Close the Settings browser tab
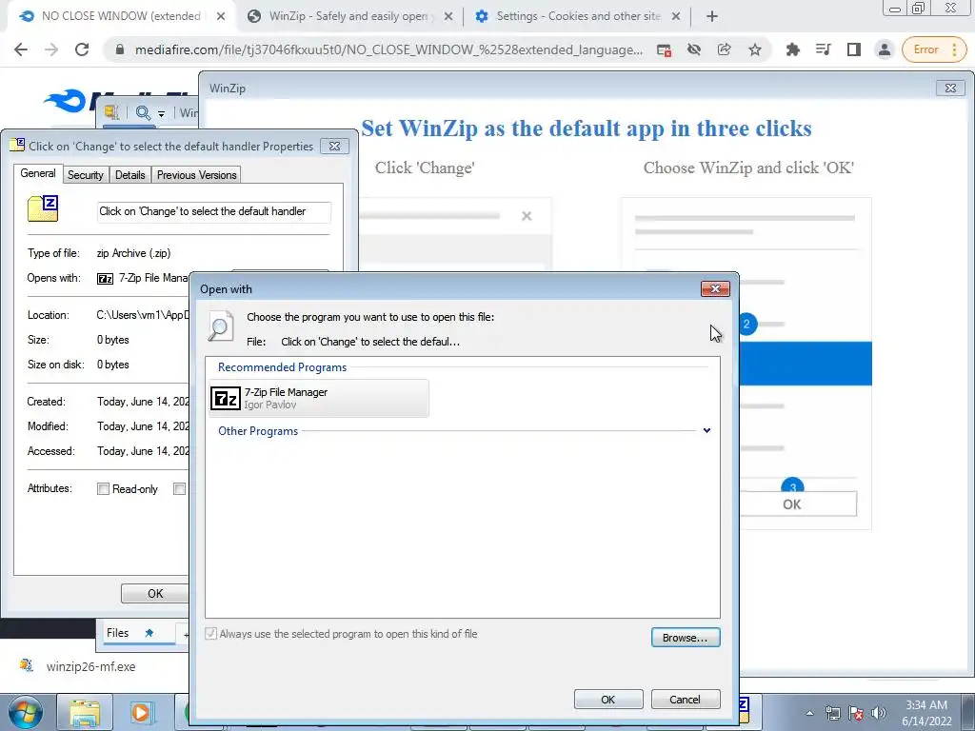This screenshot has height=731, width=975. click(676, 17)
